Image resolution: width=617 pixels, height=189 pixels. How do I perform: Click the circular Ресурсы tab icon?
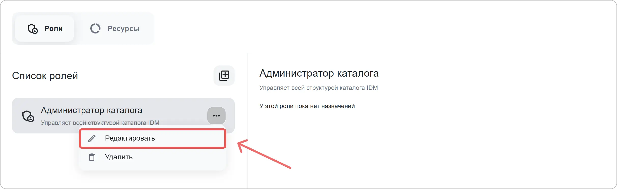95,28
